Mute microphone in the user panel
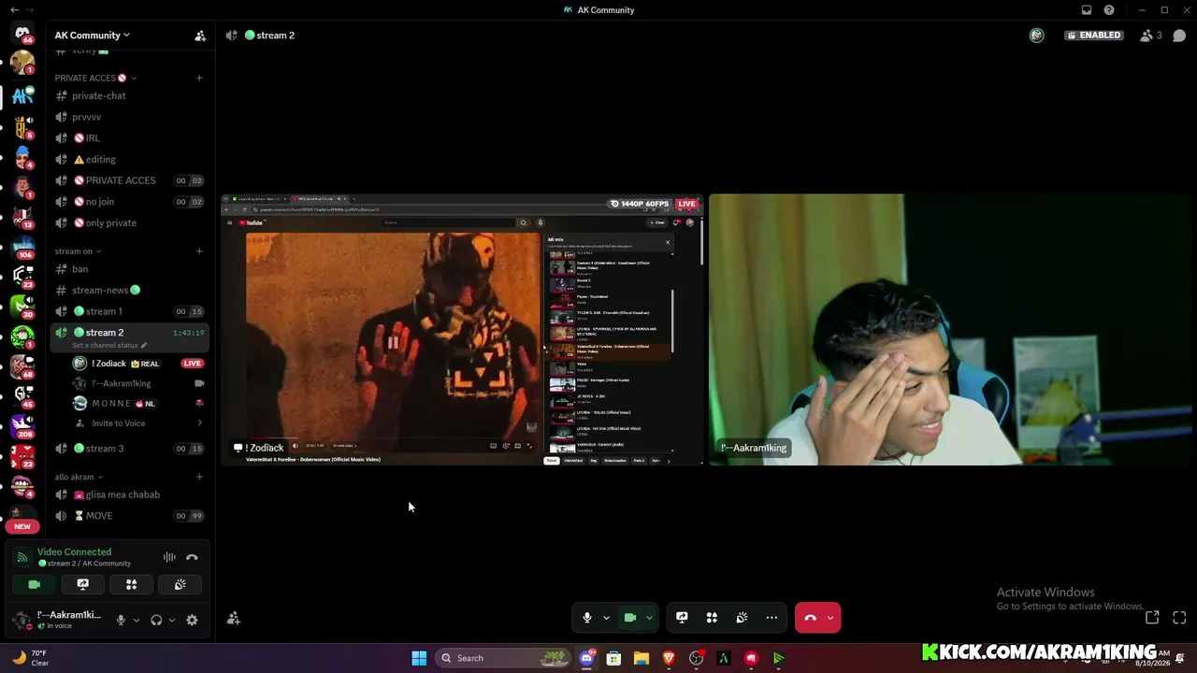The height and width of the screenshot is (673, 1197). click(121, 620)
